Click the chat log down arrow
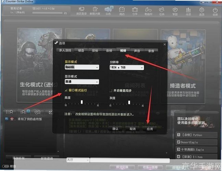The height and width of the screenshot is (171, 222). click(167, 152)
